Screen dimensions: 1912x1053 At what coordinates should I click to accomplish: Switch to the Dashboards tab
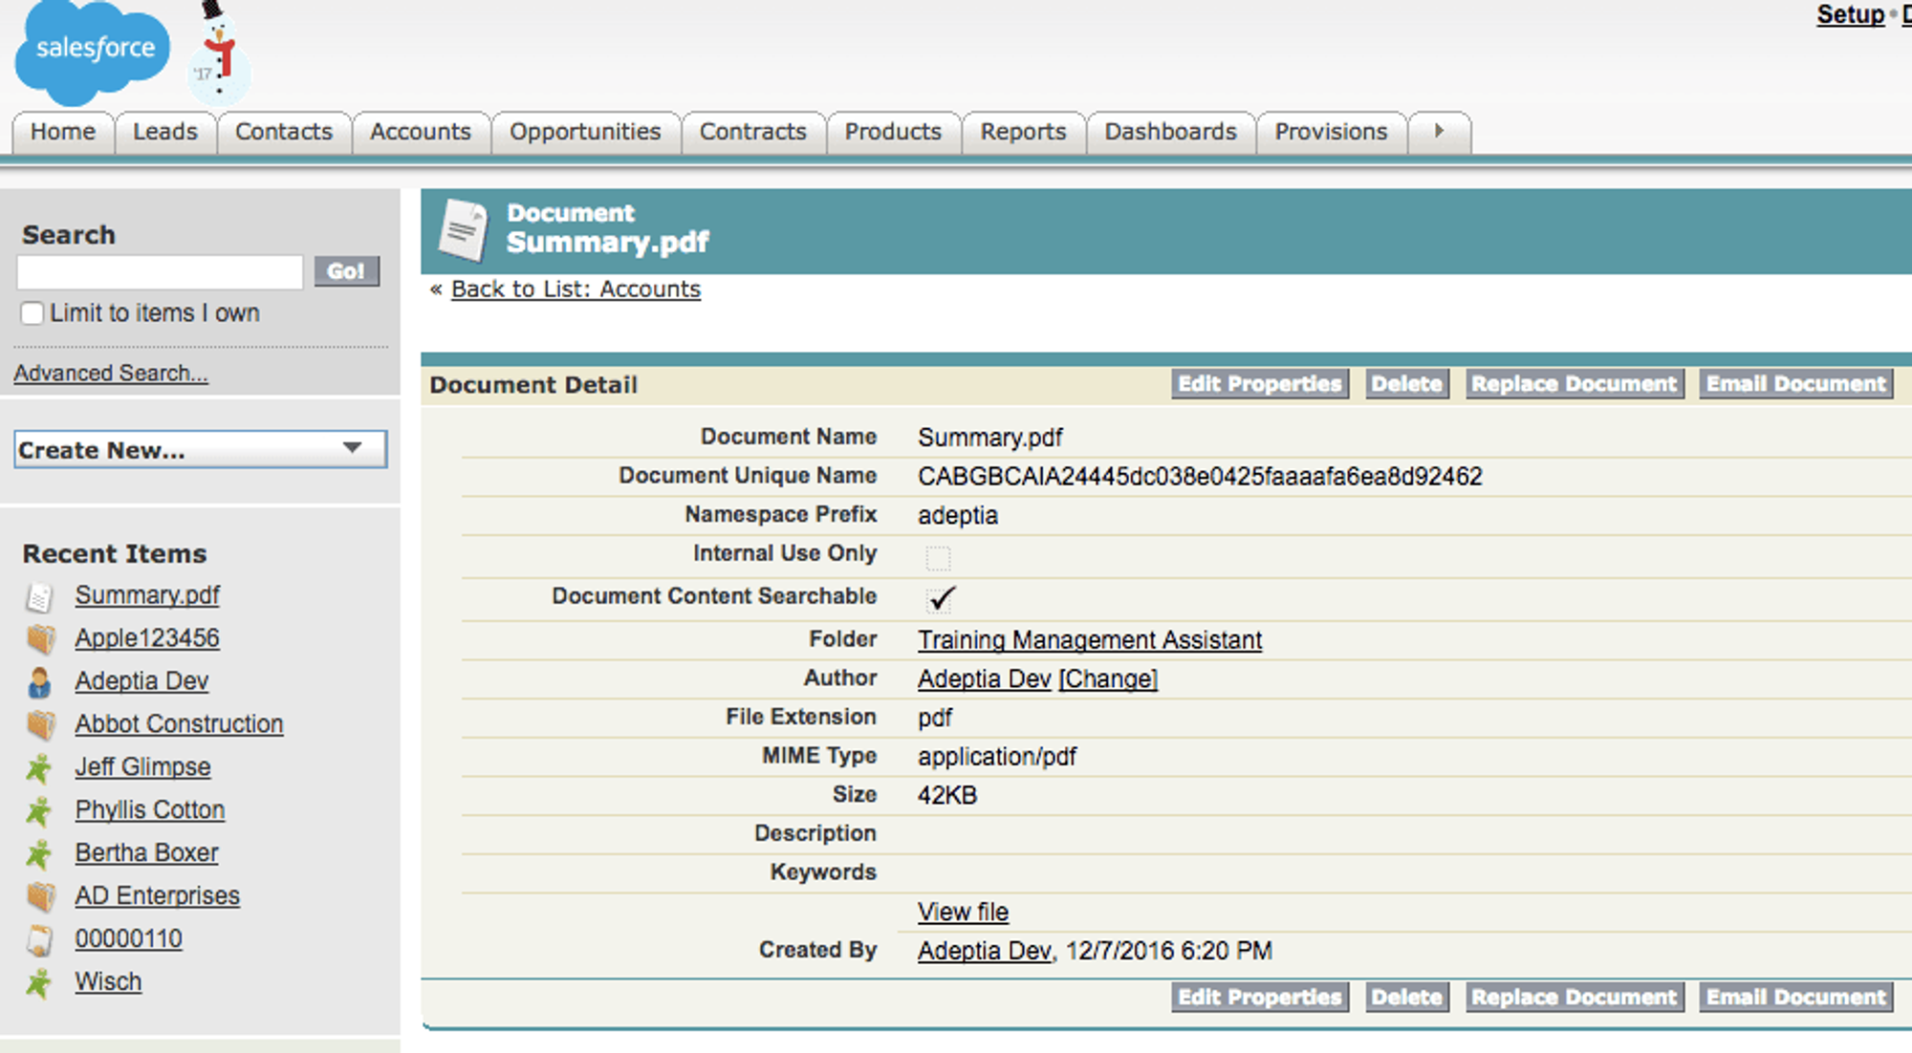coord(1170,132)
